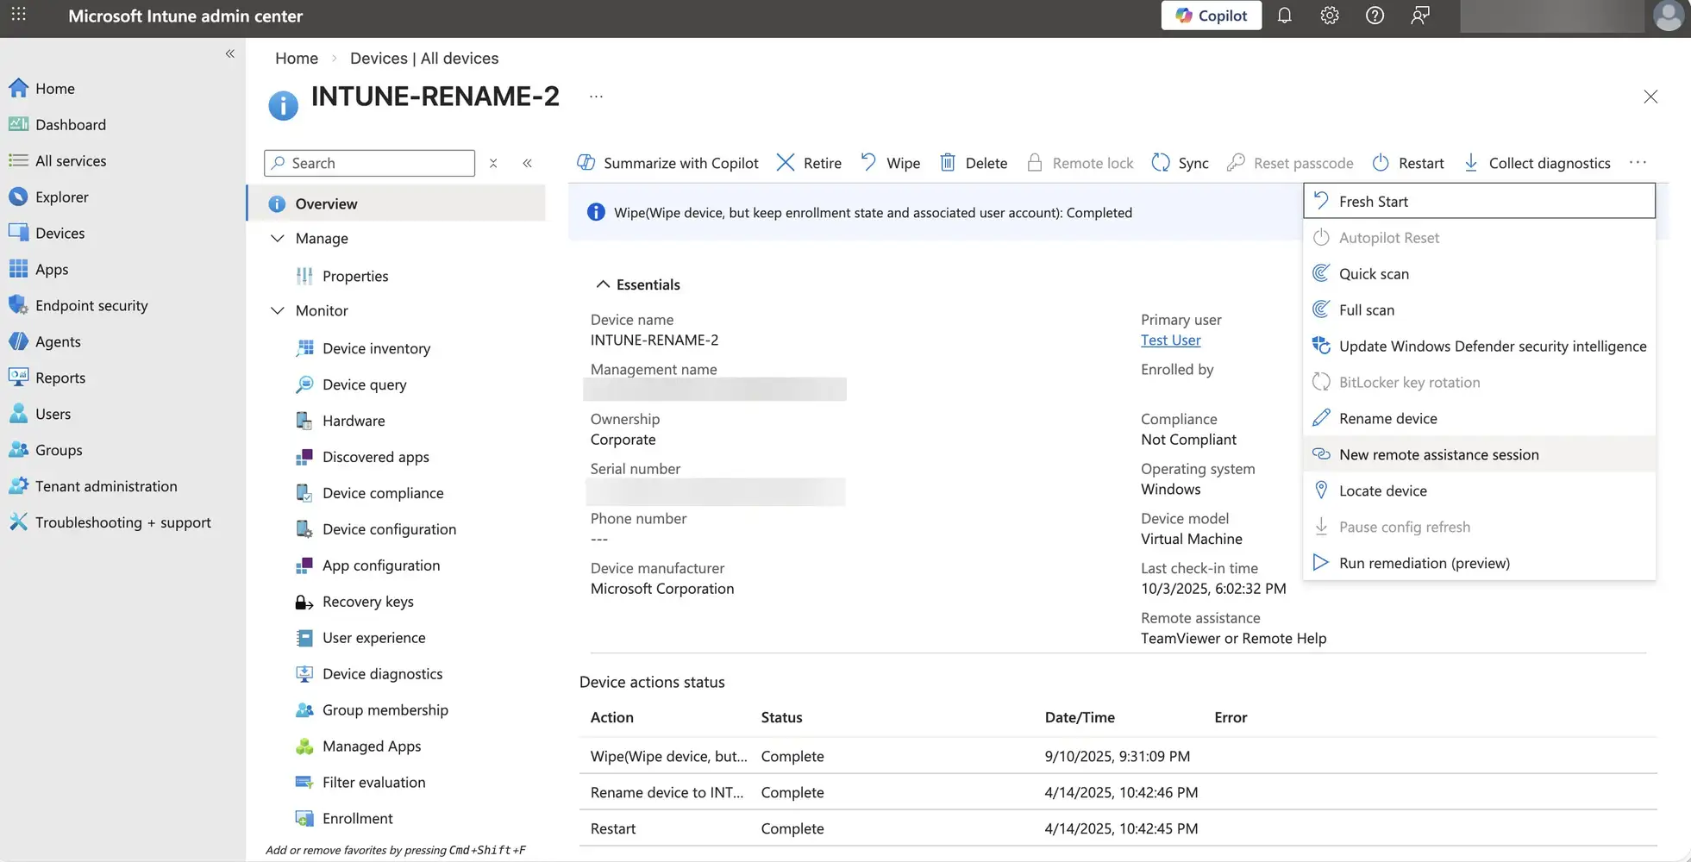This screenshot has height=862, width=1691.
Task: Open the notifications bell
Action: point(1284,16)
